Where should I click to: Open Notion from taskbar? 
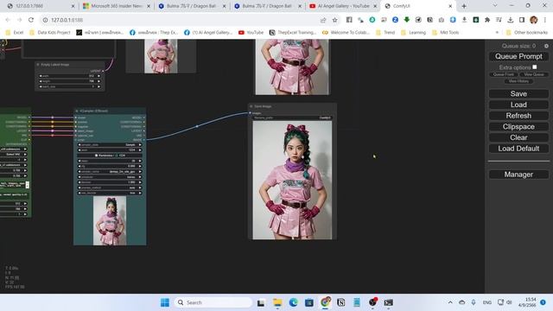click(341, 302)
